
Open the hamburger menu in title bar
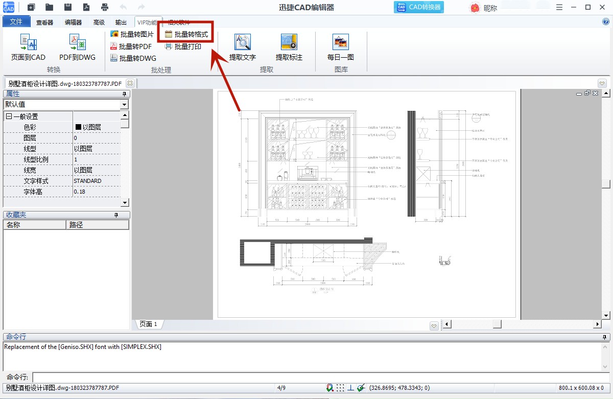(560, 8)
